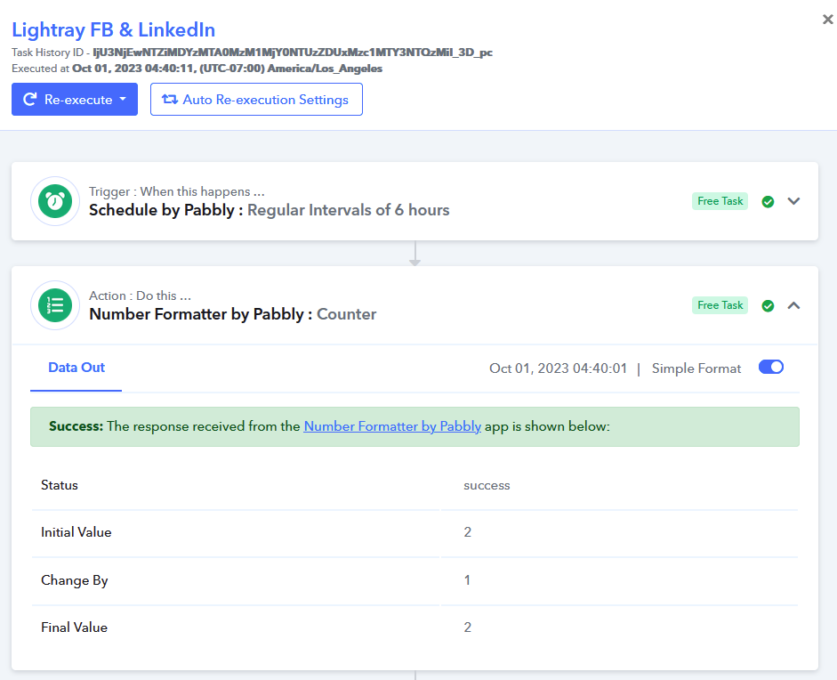
Task: Click the 'Final Value' row label
Action: (74, 627)
